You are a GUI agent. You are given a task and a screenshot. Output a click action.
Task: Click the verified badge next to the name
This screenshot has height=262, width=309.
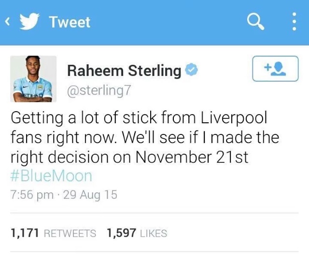click(191, 70)
